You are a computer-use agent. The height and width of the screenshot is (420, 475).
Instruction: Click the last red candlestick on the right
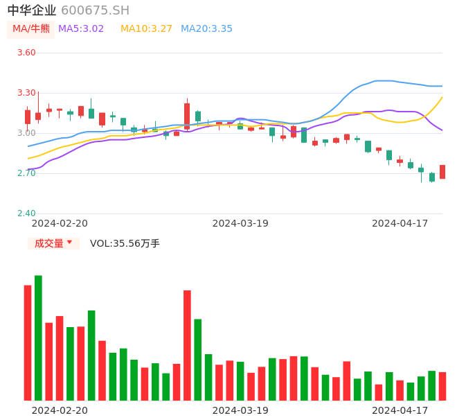[442, 172]
